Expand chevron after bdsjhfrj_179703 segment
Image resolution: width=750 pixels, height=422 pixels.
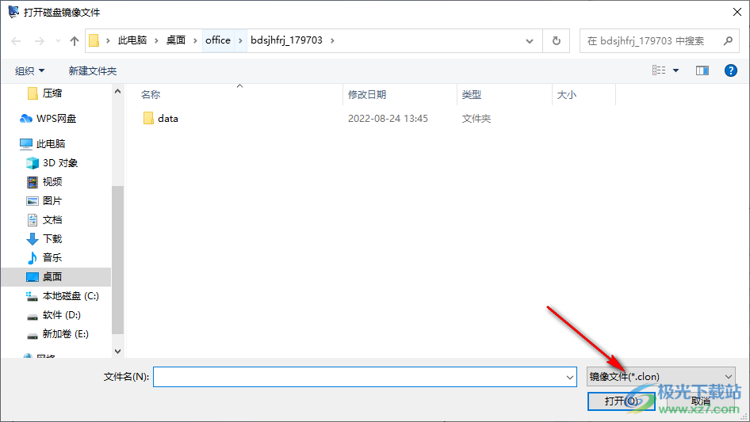332,40
